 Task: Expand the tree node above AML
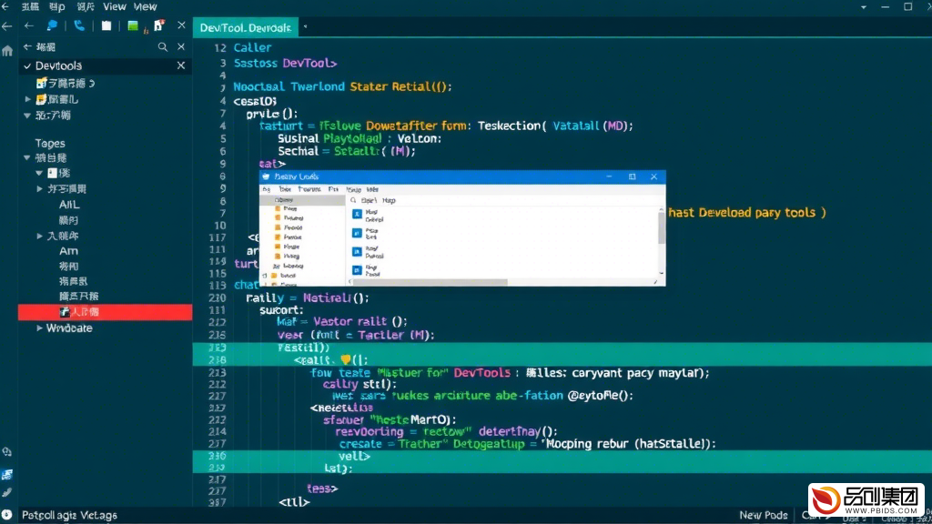click(39, 189)
